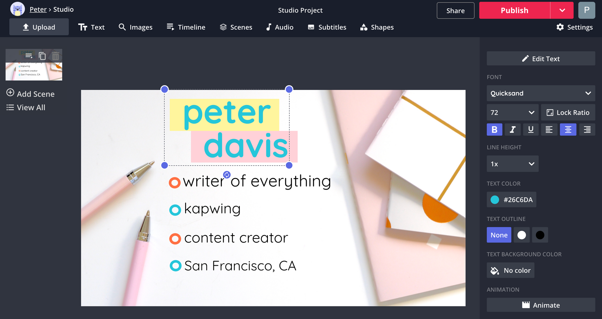602x319 pixels.
Task: Click the Animate button
Action: [x=541, y=305]
